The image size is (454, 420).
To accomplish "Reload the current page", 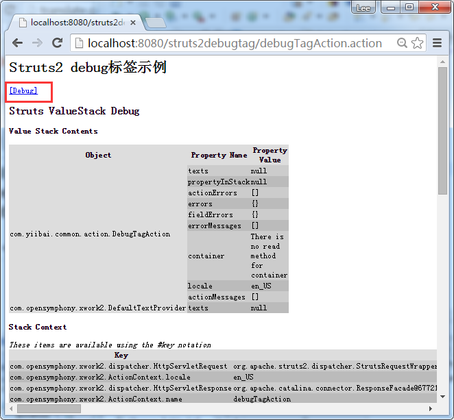I will click(x=58, y=43).
